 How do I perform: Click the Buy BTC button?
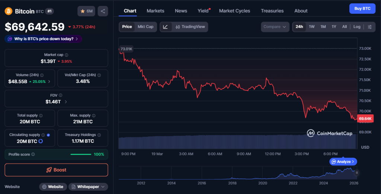click(362, 9)
